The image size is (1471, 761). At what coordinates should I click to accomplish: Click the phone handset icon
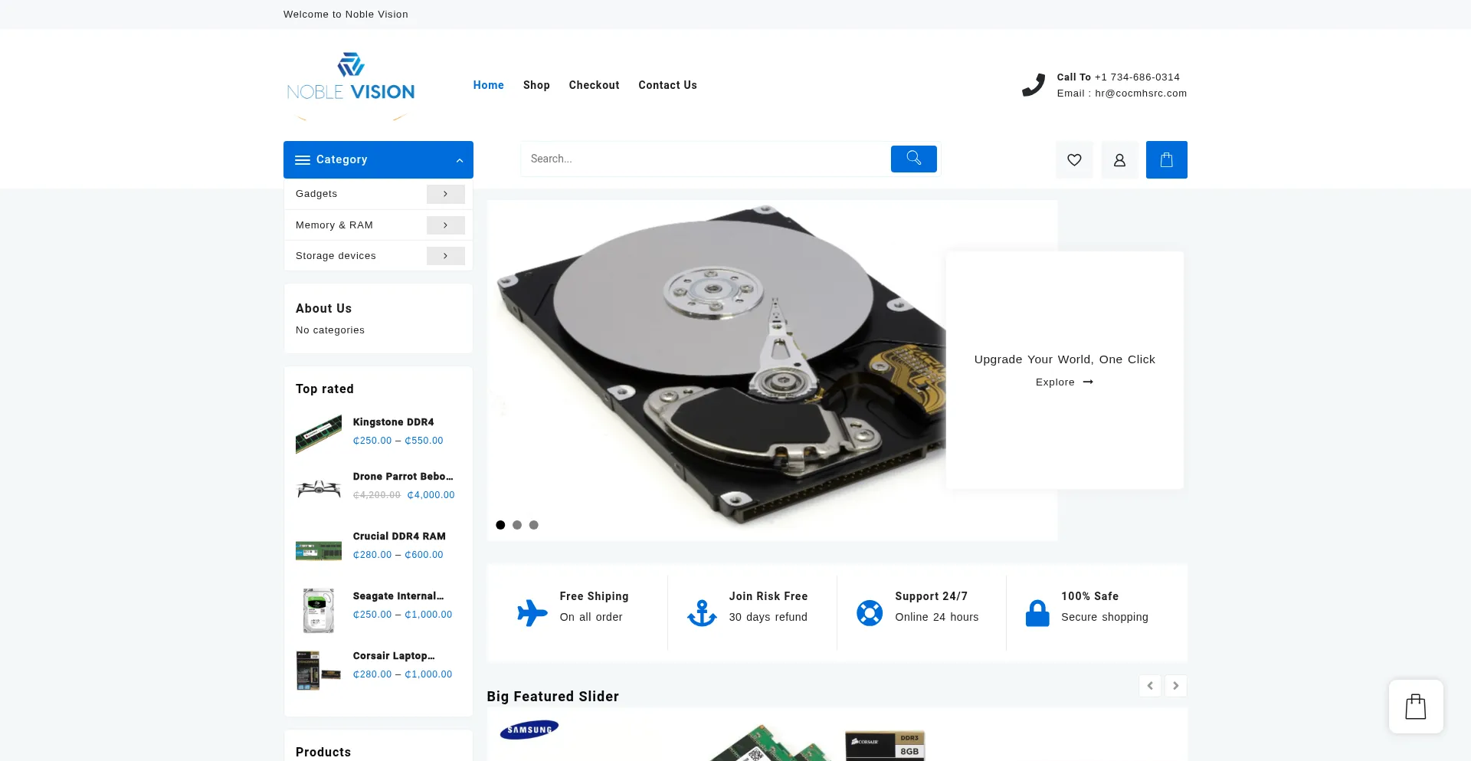pyautogui.click(x=1033, y=85)
